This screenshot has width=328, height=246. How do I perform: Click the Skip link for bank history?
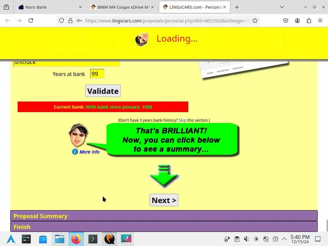[x=182, y=120]
